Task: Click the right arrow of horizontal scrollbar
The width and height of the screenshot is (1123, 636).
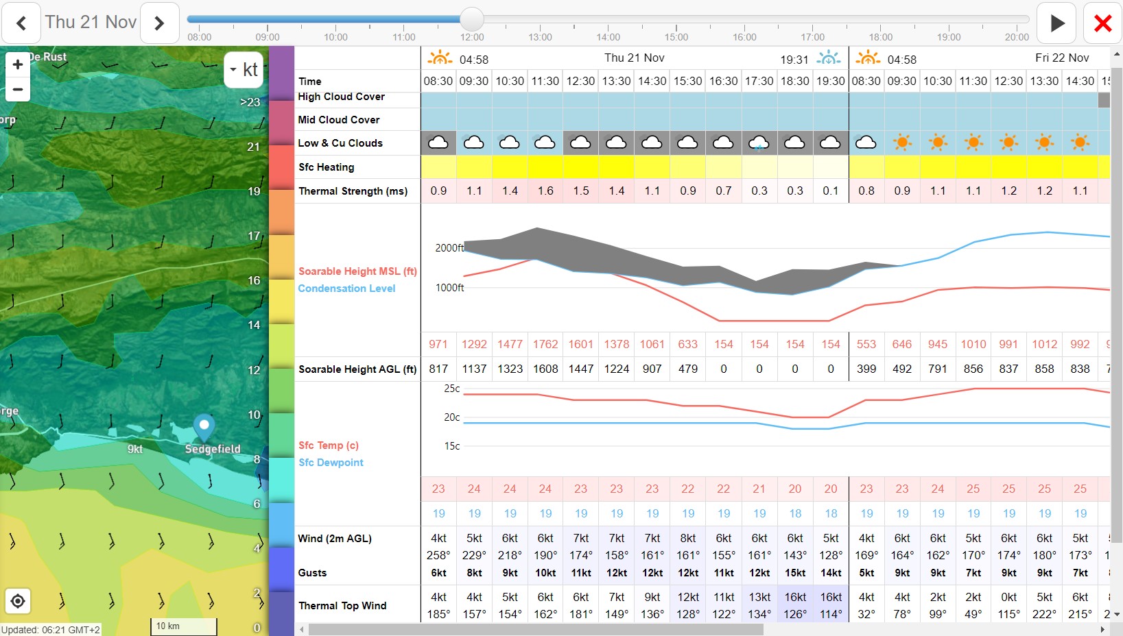Action: click(1103, 629)
